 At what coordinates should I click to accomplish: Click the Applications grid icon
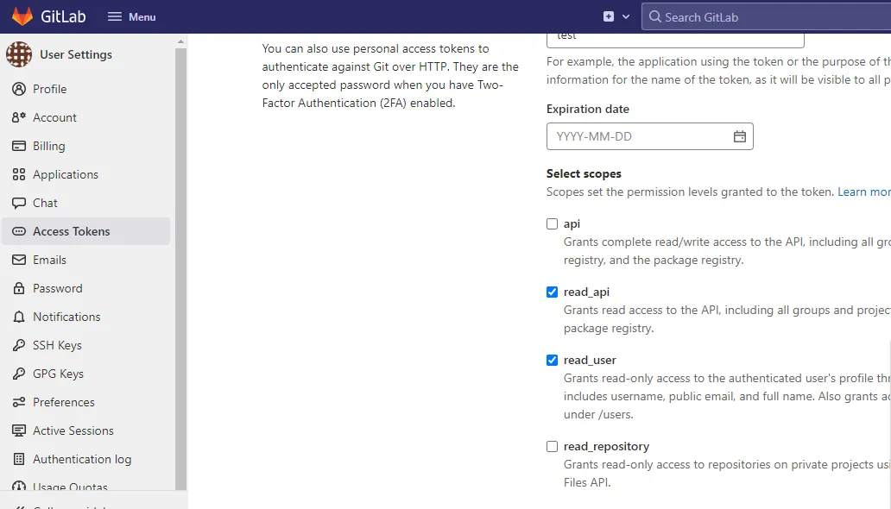(19, 174)
